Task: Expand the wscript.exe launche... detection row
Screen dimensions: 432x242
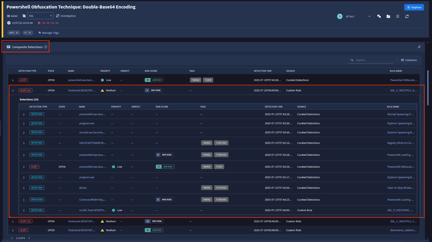Action: click(24, 133)
